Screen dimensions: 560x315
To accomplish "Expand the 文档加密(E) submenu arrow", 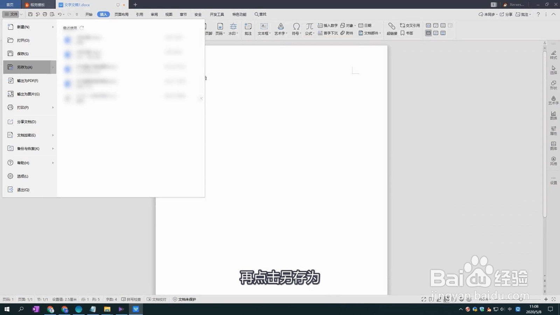I will pos(53,135).
